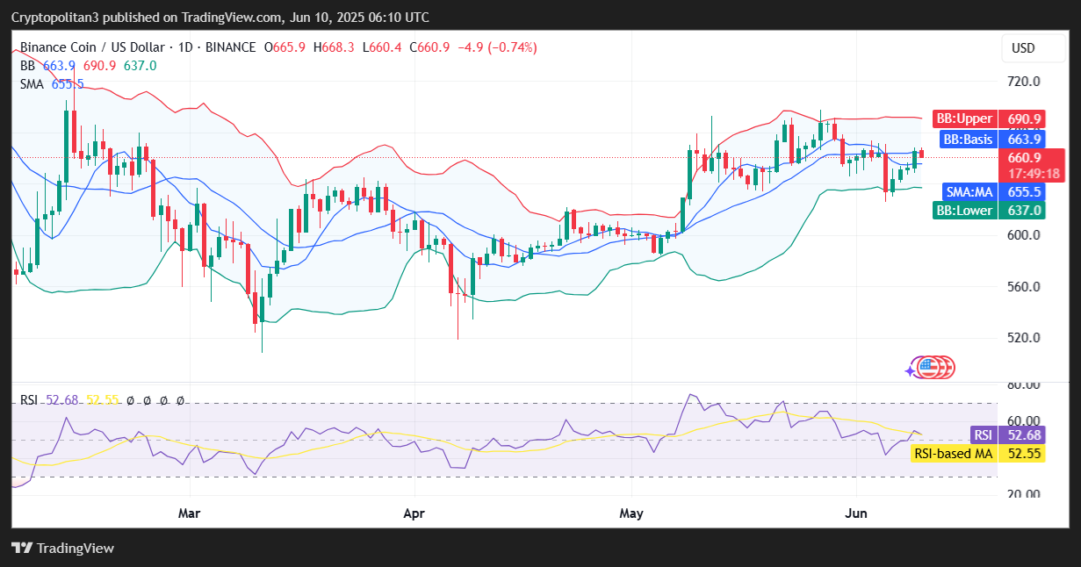Click the 20.00 tick on the RSI axis
The height and width of the screenshot is (567, 1081).
1025,495
